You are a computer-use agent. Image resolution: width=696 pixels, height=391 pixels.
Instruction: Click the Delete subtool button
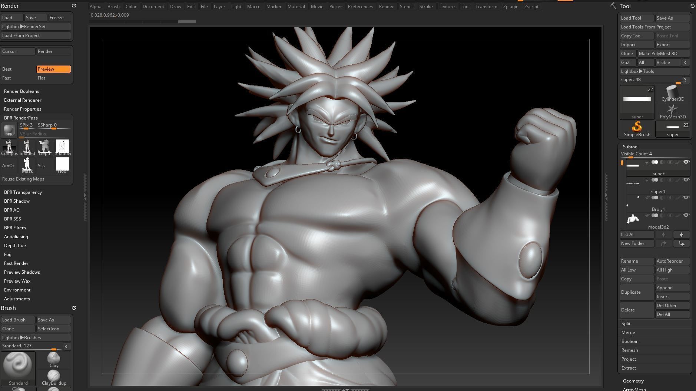(637, 310)
